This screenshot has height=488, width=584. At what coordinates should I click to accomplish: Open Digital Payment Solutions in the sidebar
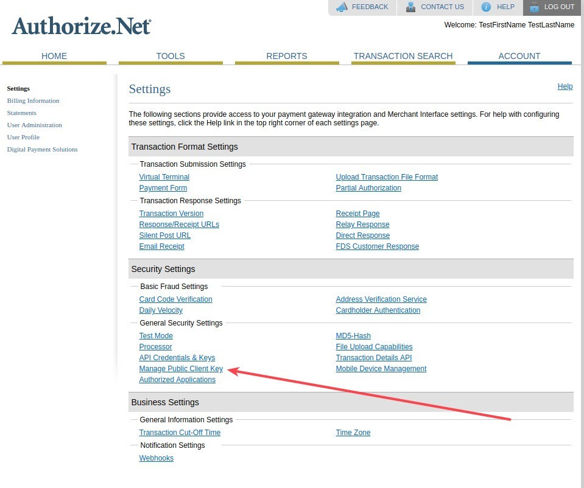(x=43, y=149)
